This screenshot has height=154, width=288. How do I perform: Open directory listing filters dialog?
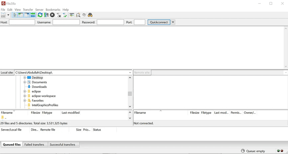72,15
